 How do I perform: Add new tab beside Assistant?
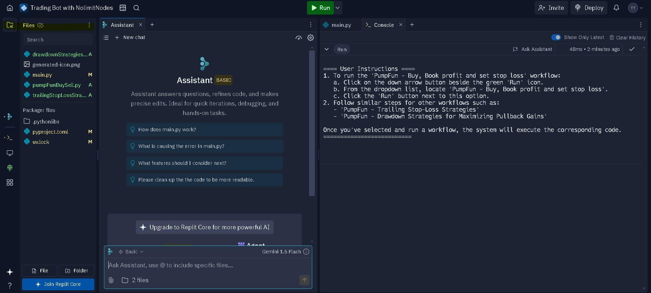coord(152,25)
